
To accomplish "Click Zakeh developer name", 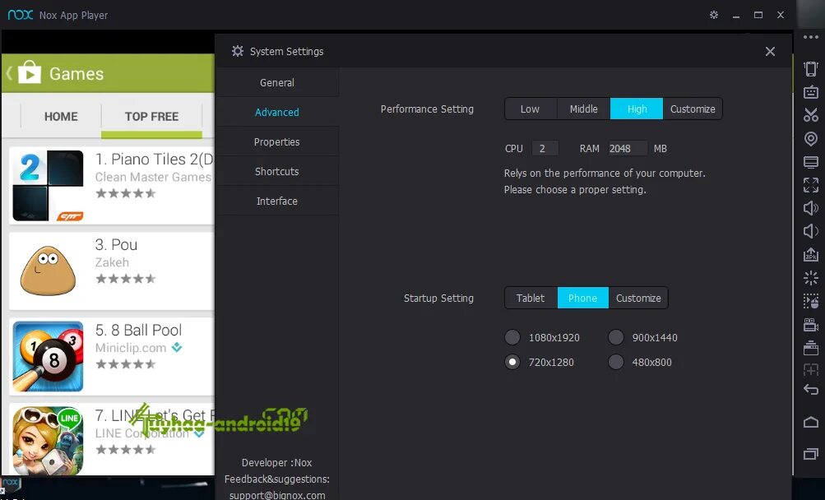I will (112, 262).
